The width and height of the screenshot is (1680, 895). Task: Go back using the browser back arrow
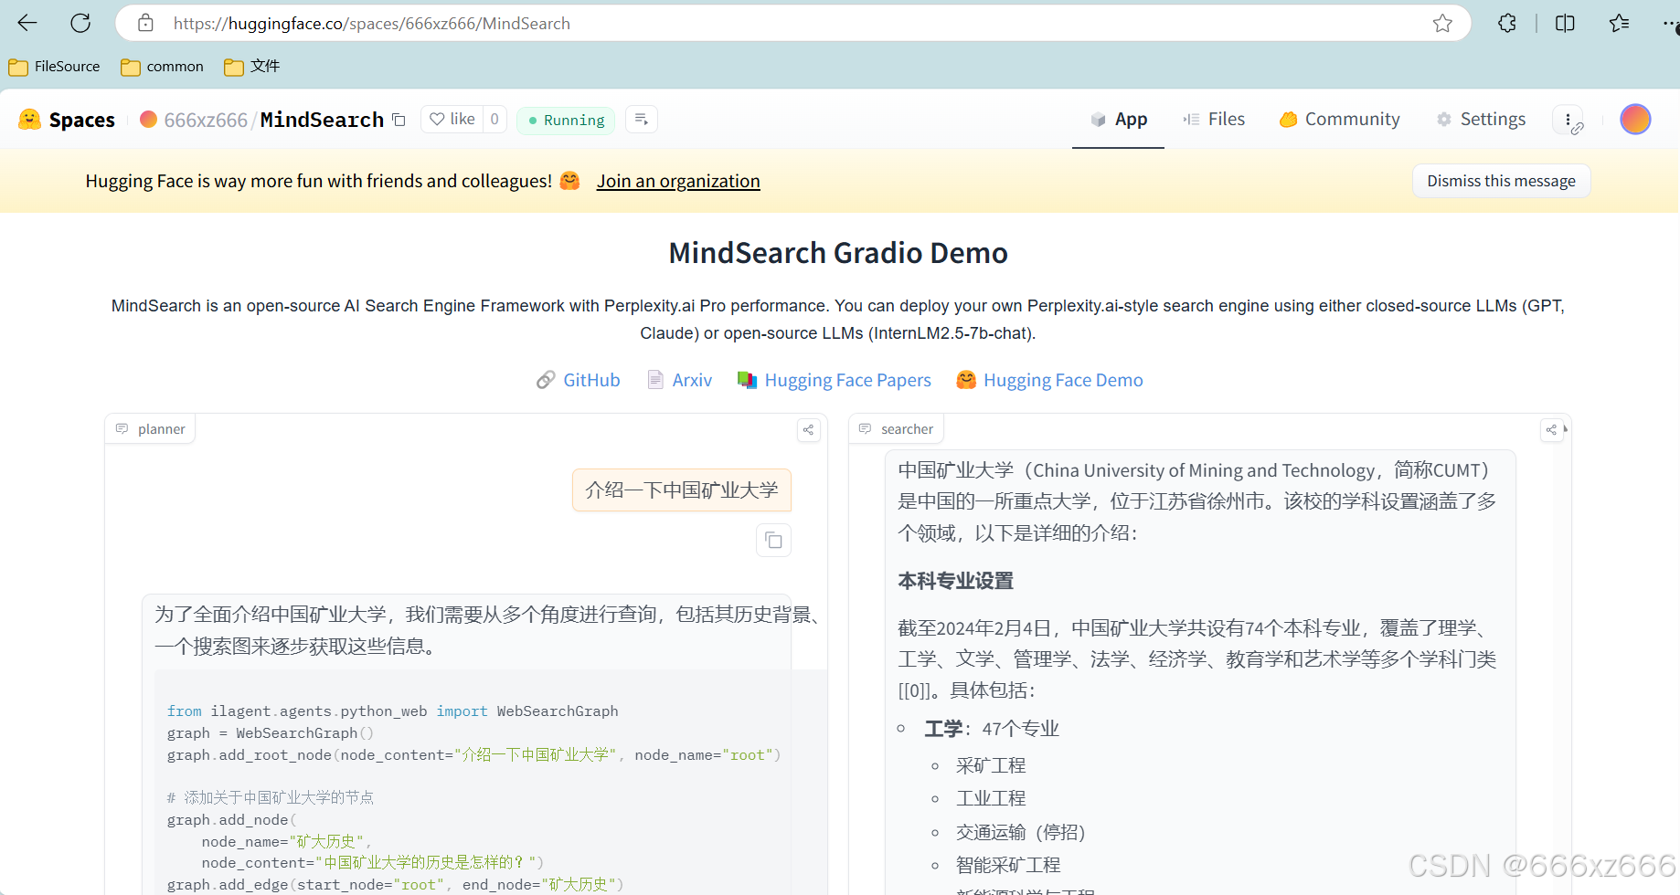coord(27,23)
